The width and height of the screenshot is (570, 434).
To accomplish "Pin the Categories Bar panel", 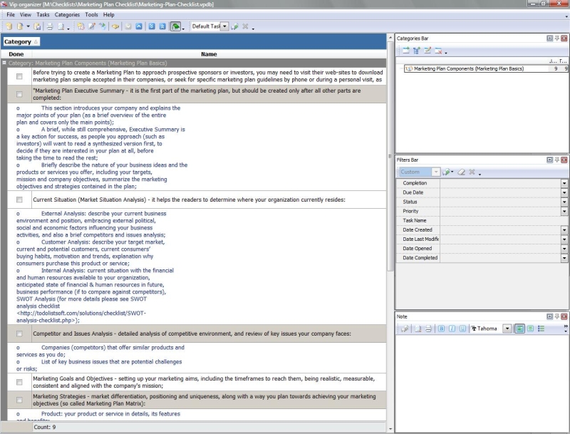I will point(556,38).
